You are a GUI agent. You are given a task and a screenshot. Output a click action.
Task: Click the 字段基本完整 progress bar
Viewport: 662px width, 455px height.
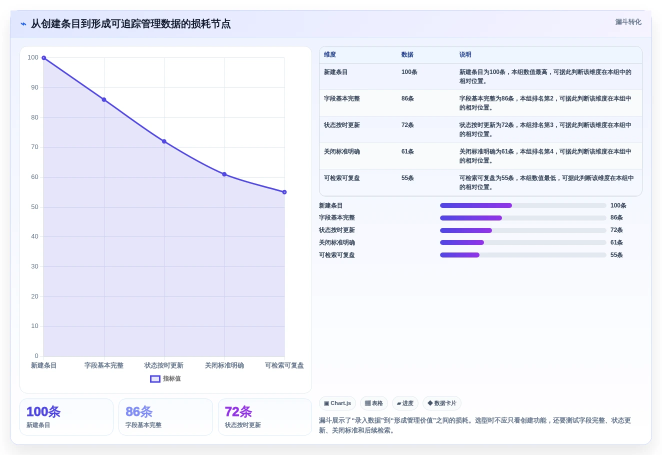(x=523, y=218)
